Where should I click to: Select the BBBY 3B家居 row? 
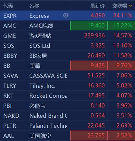click(x=67, y=55)
